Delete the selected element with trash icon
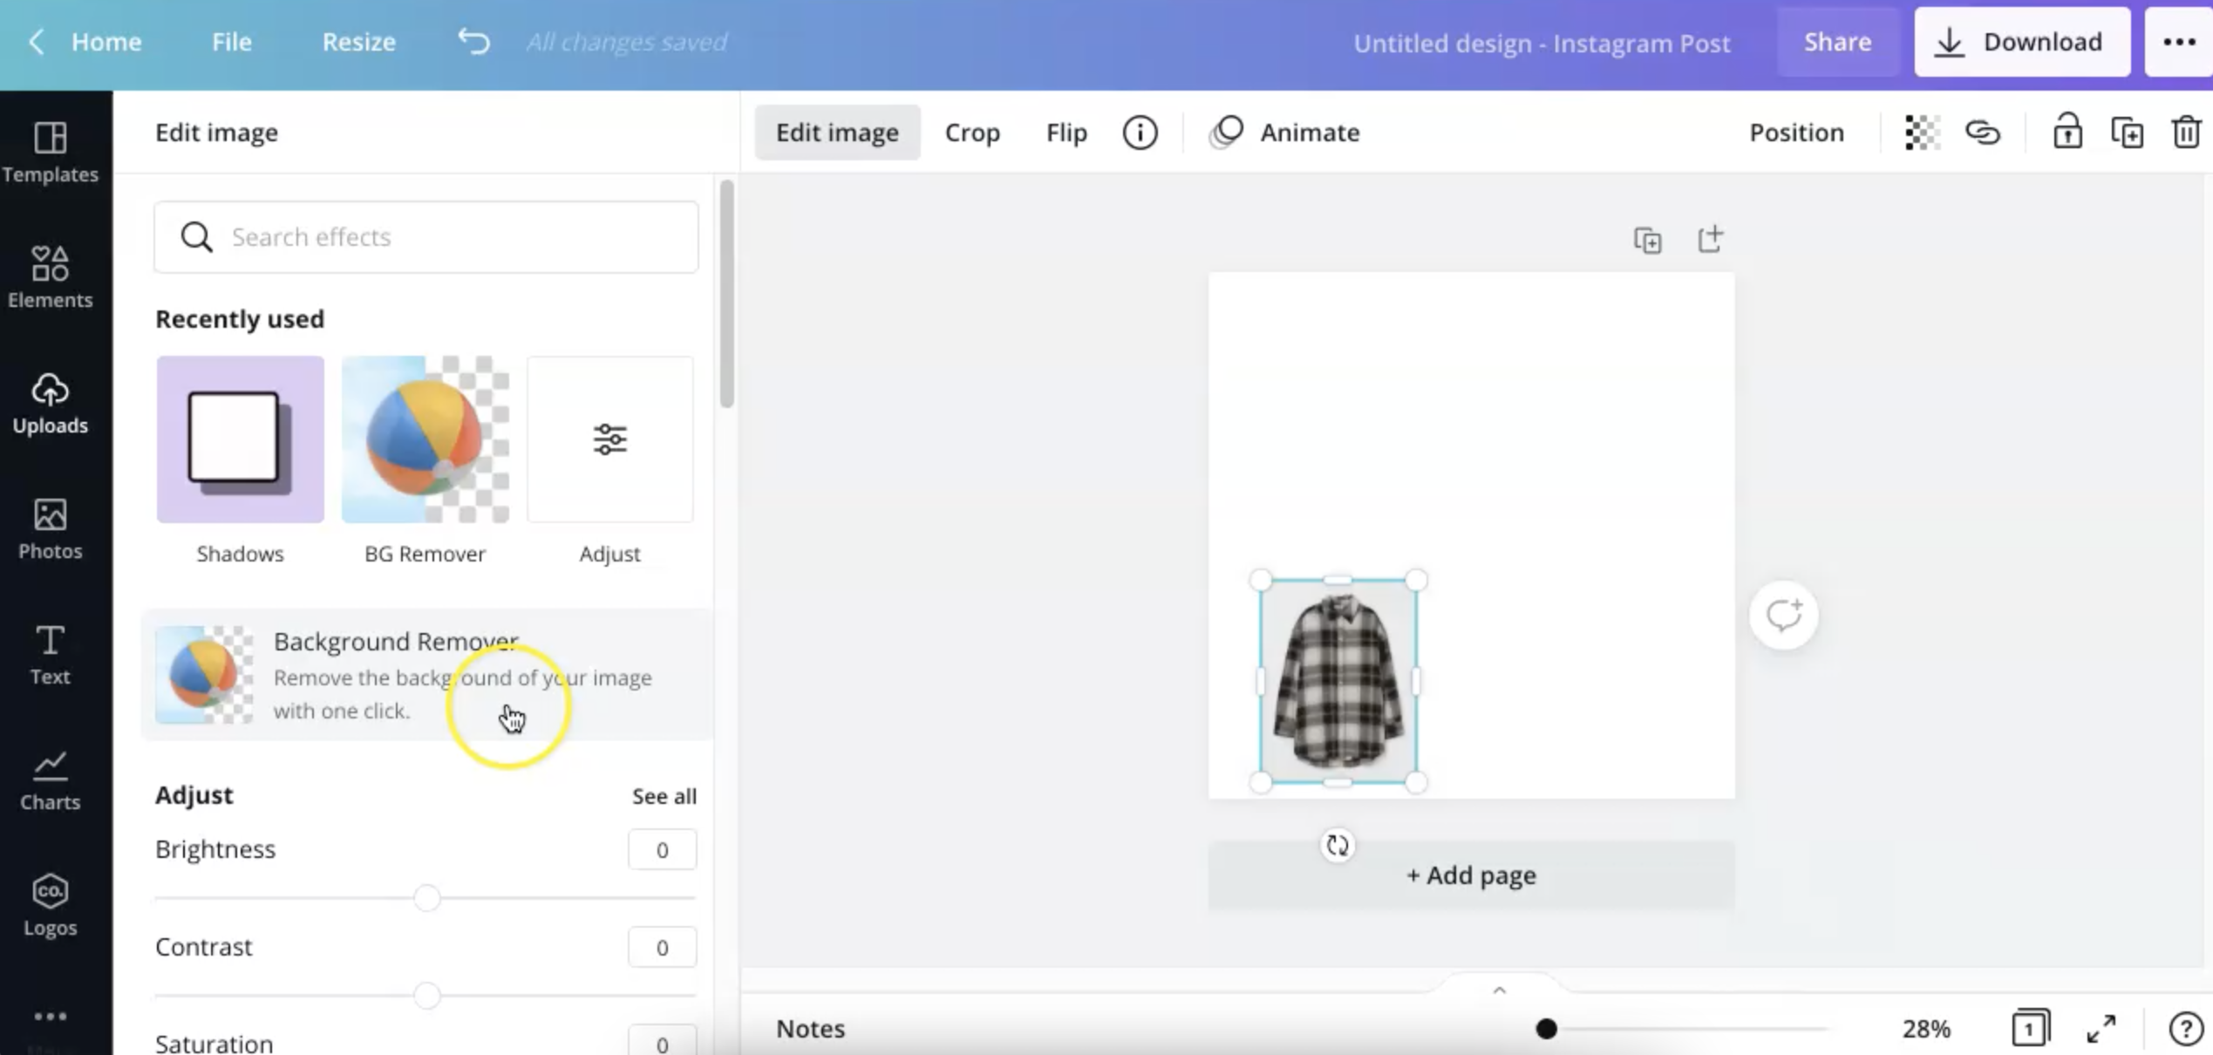The width and height of the screenshot is (2213, 1055). click(2186, 133)
